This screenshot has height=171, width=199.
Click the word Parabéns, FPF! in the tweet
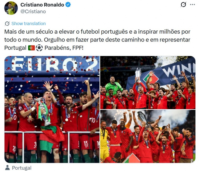(x=64, y=48)
